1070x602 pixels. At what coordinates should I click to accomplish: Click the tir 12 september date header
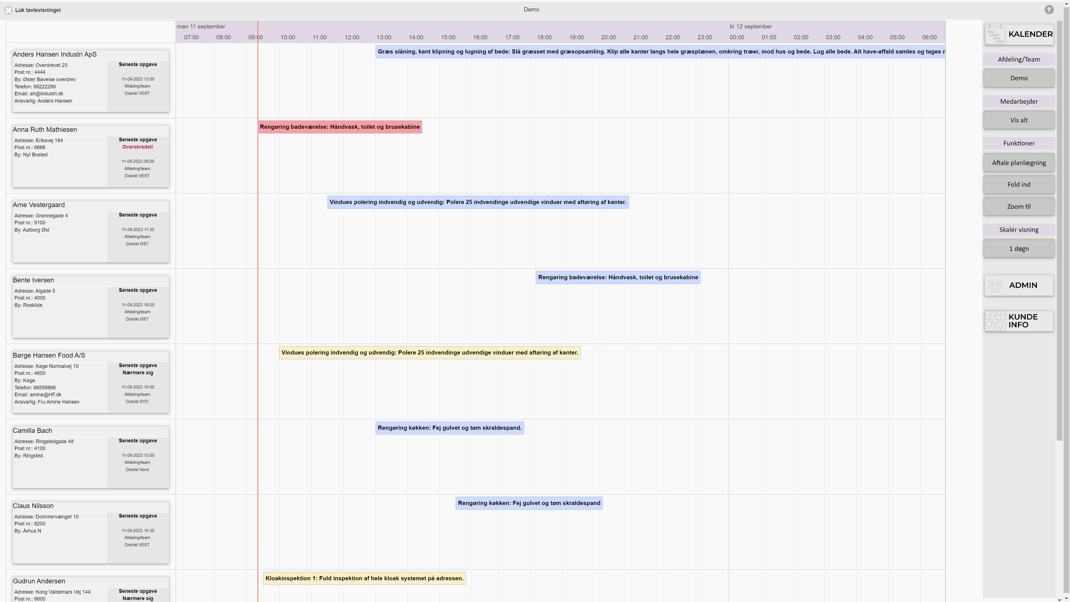tap(751, 26)
